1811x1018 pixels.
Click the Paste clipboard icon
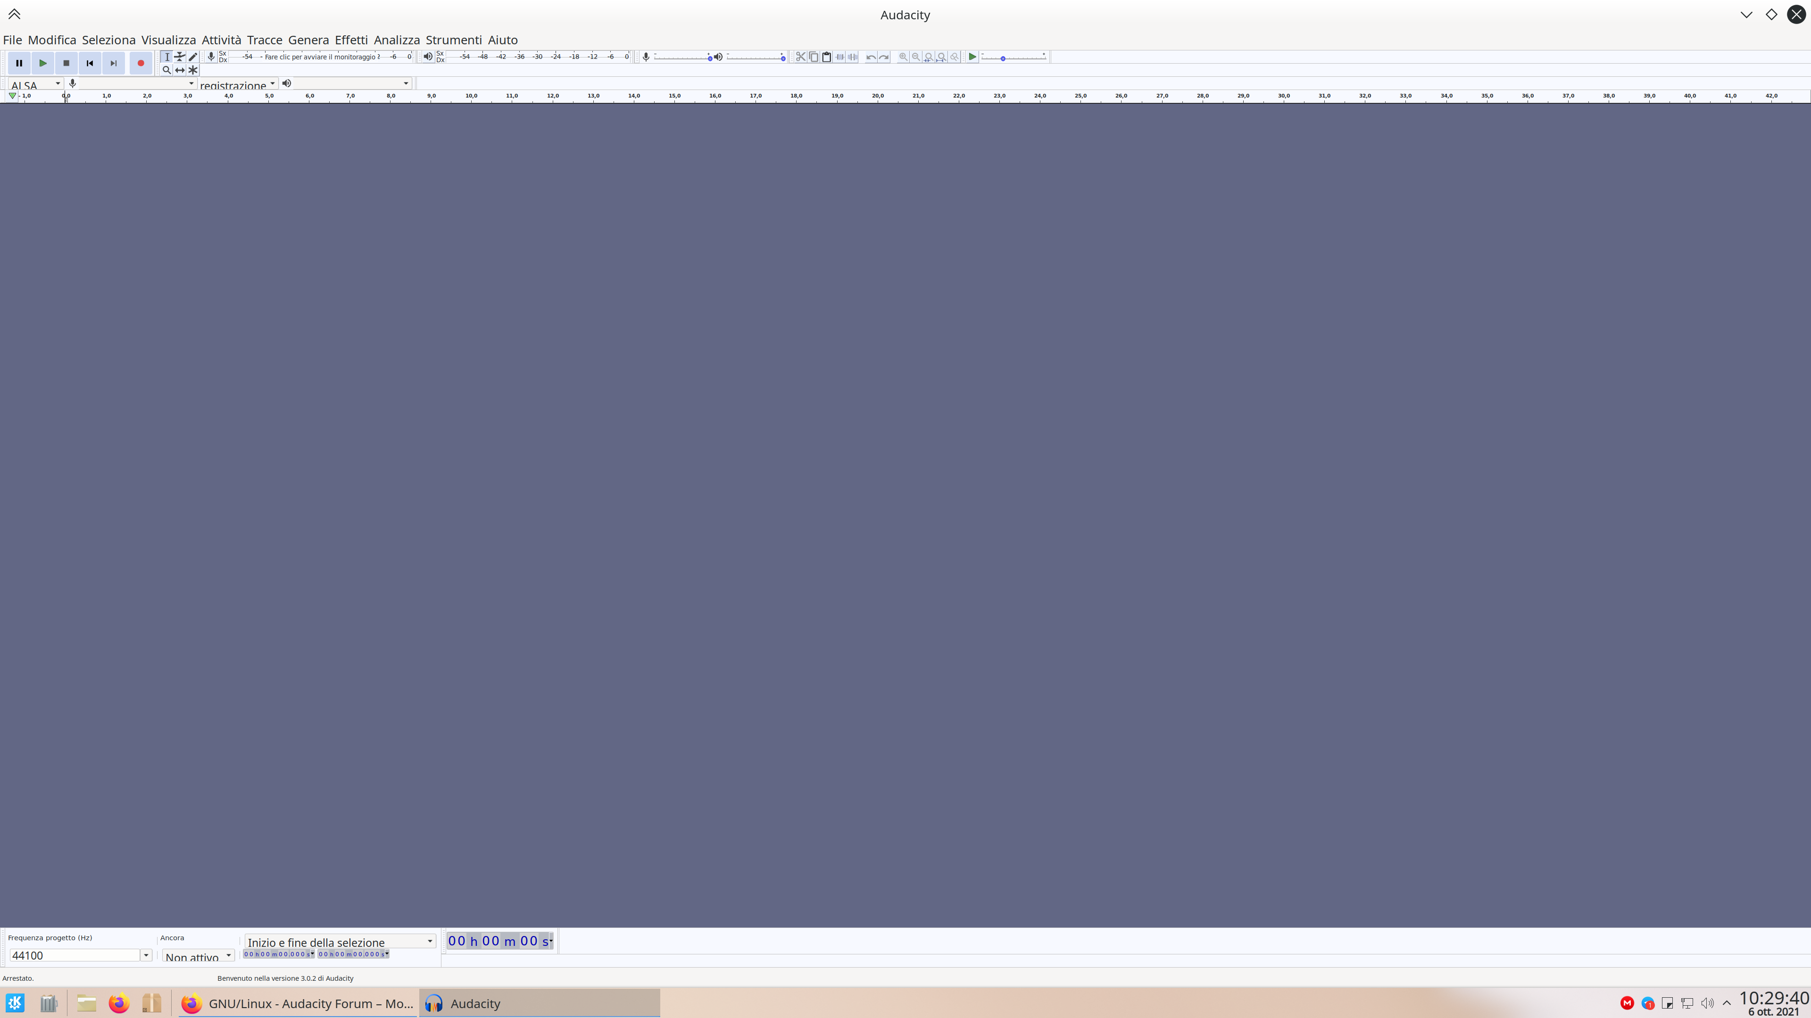click(x=827, y=57)
